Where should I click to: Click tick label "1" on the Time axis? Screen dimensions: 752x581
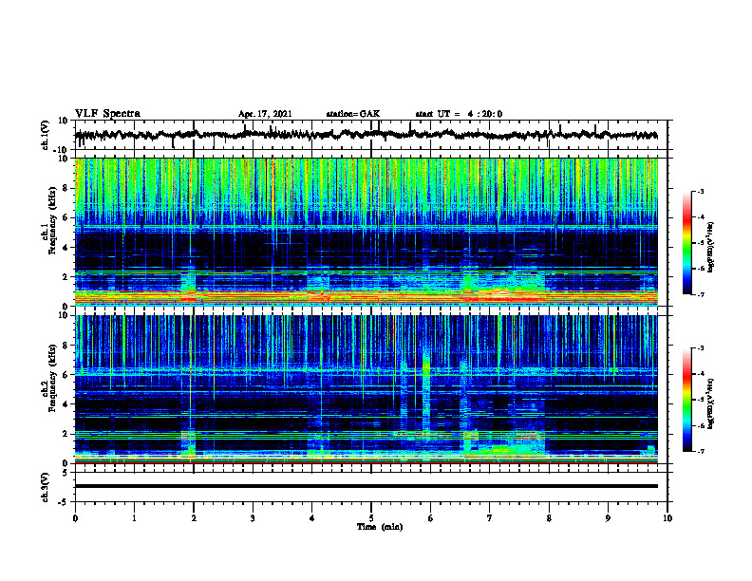134,518
